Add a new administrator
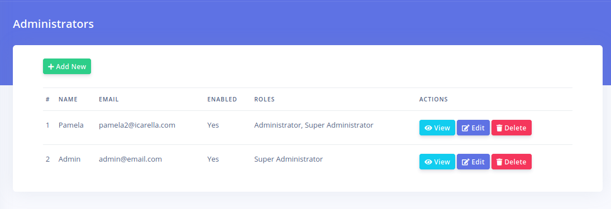 pyautogui.click(x=67, y=66)
